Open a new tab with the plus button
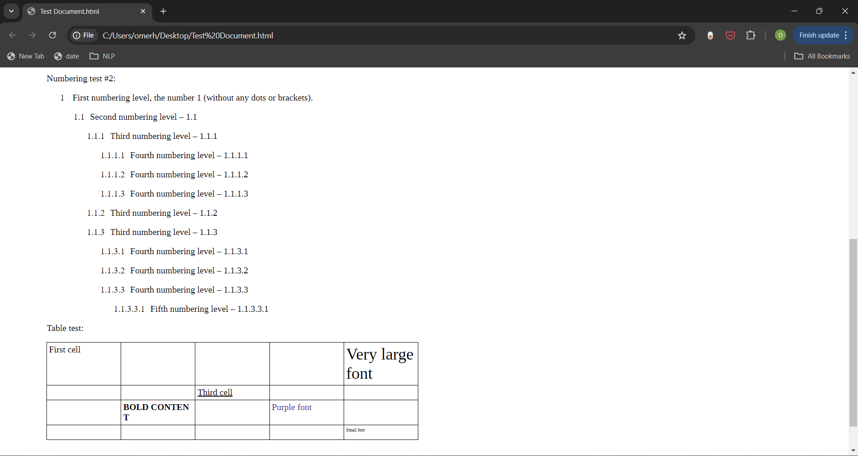Image resolution: width=858 pixels, height=456 pixels. (164, 11)
